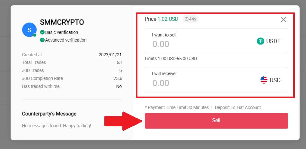Click the countdown timer clock icon
Viewport: 306px width, 149px height.
tap(187, 19)
